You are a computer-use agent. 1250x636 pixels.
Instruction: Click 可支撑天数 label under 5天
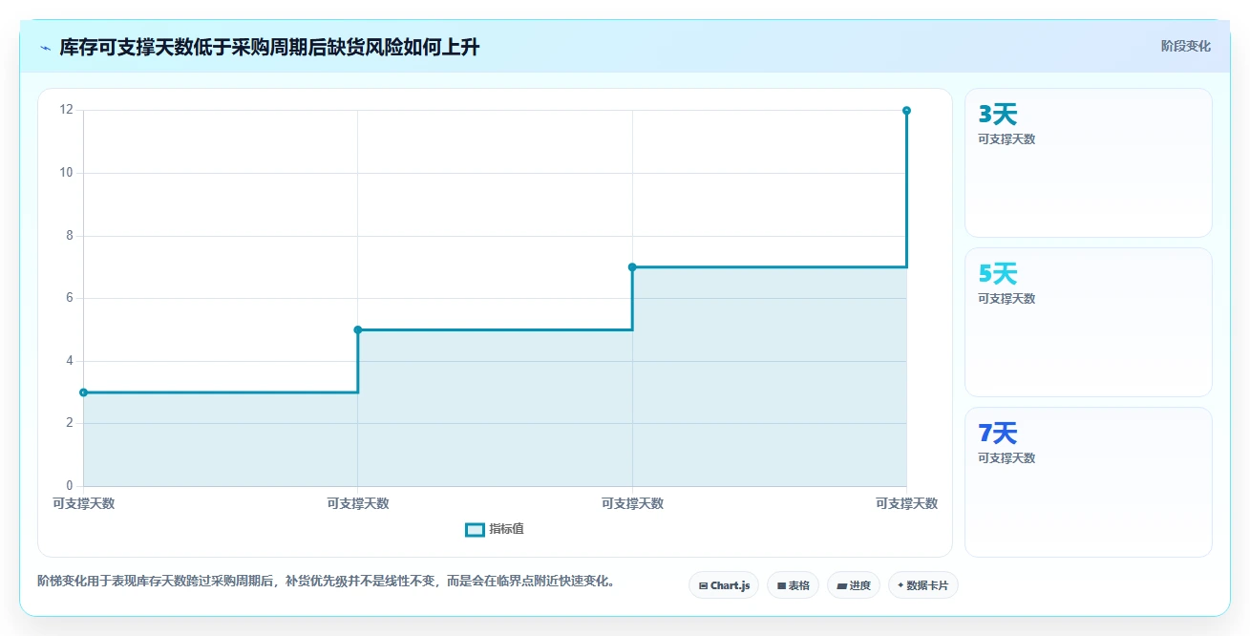(x=1006, y=299)
